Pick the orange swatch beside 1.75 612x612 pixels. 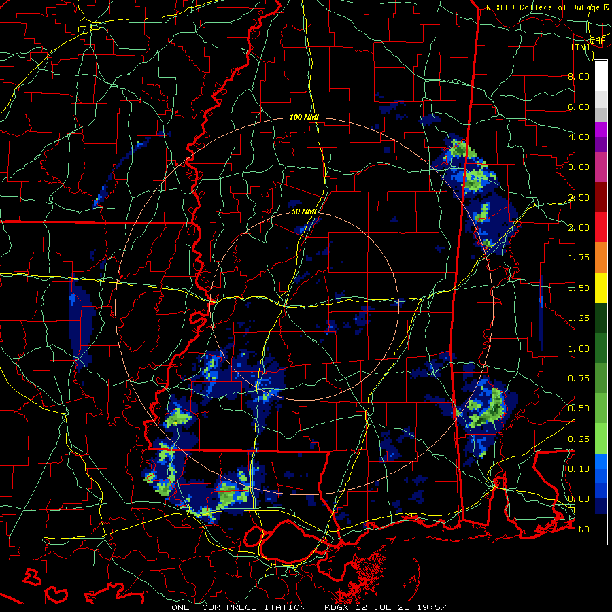point(600,257)
